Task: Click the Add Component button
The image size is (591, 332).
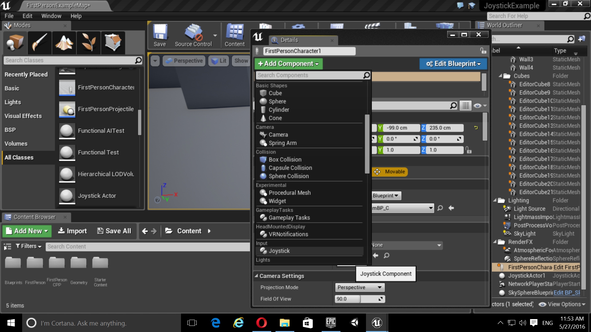Action: [288, 64]
